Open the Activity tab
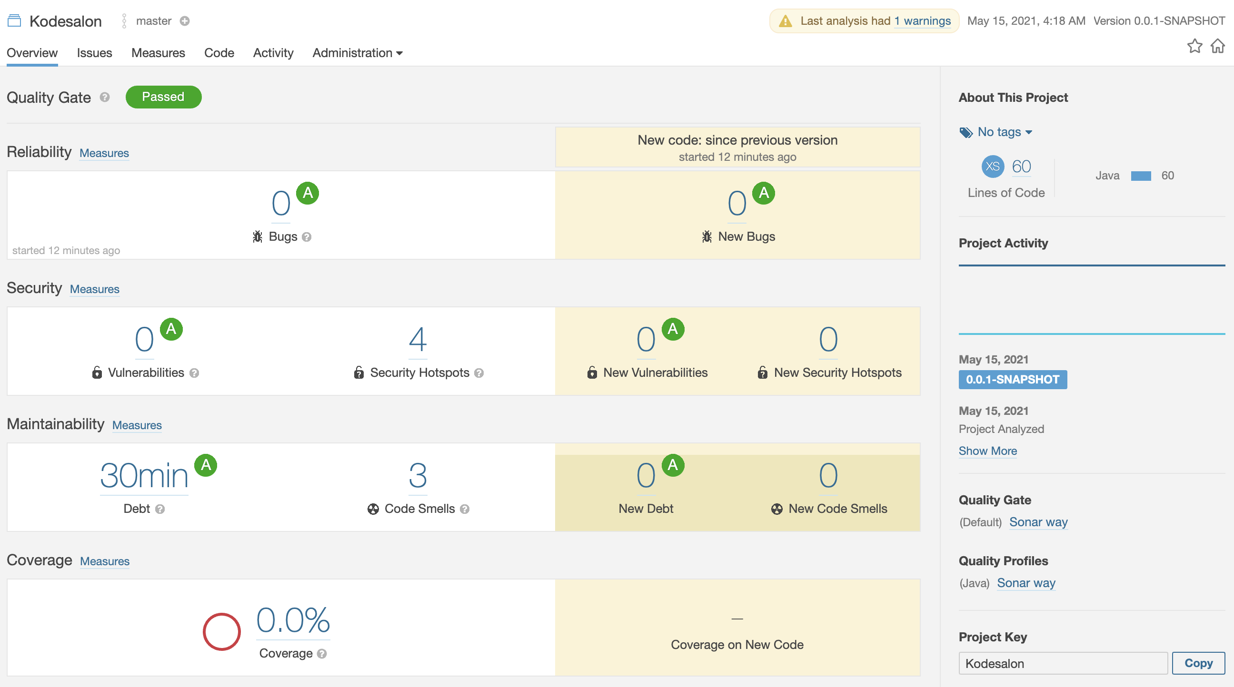1234x687 pixels. (273, 53)
